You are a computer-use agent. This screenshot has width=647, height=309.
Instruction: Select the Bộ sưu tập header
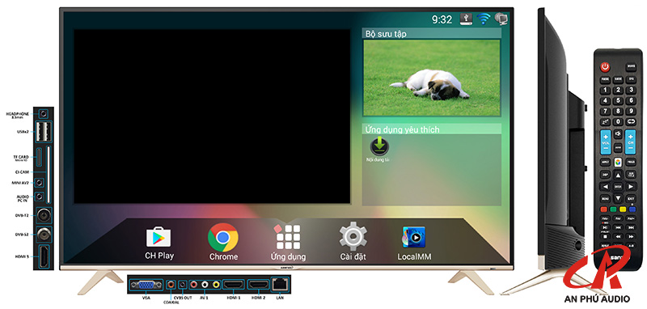point(432,34)
